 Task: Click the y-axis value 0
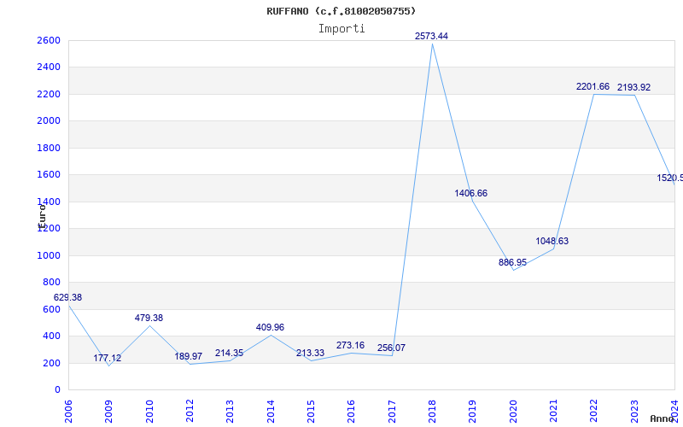point(57,390)
